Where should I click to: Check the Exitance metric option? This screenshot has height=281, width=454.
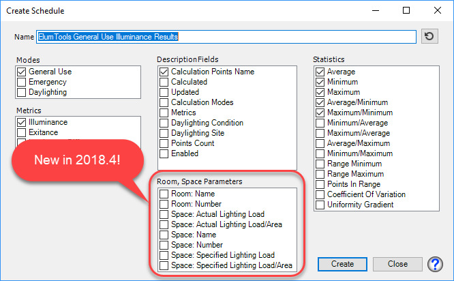[x=22, y=132]
